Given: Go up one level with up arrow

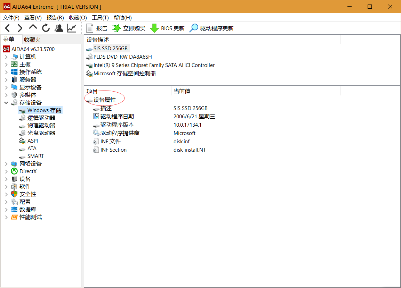Looking at the screenshot, I should [33, 27].
